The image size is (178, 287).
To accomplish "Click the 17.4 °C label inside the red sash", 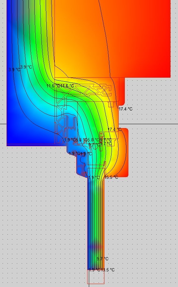I will [x=114, y=129].
